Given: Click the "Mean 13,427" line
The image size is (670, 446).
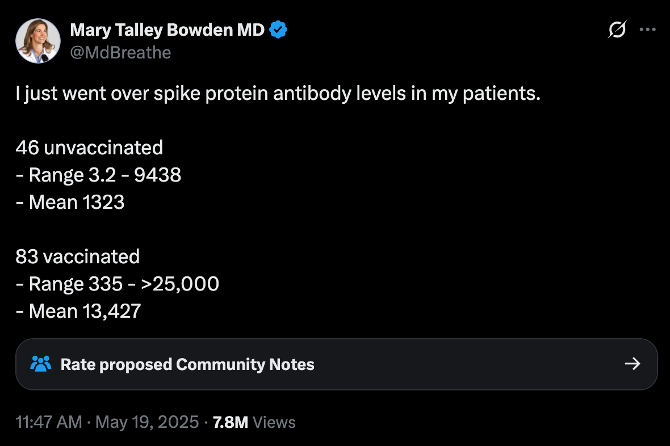Looking at the screenshot, I should tap(78, 311).
